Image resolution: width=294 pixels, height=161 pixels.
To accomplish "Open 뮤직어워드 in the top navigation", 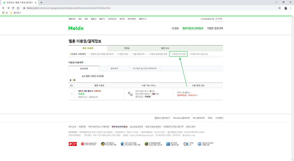I will [x=132, y=19].
